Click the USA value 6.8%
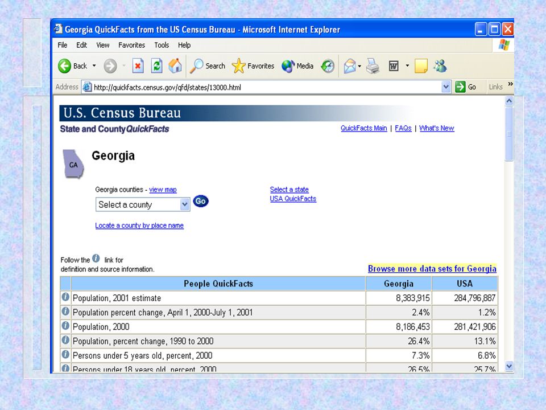 click(x=486, y=355)
